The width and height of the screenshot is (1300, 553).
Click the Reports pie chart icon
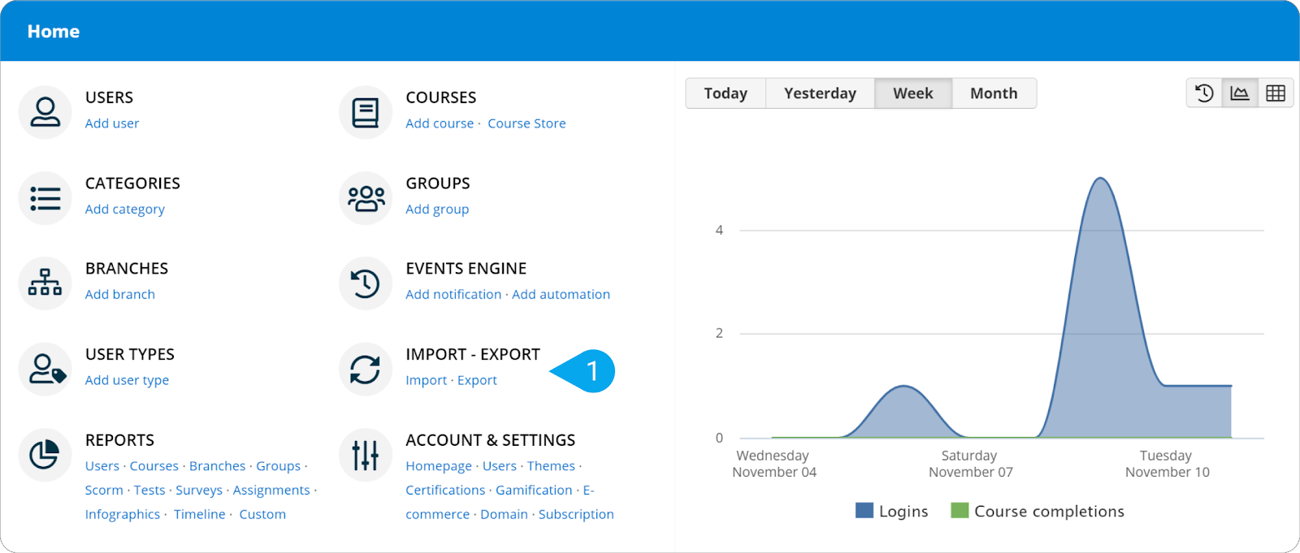(x=45, y=455)
